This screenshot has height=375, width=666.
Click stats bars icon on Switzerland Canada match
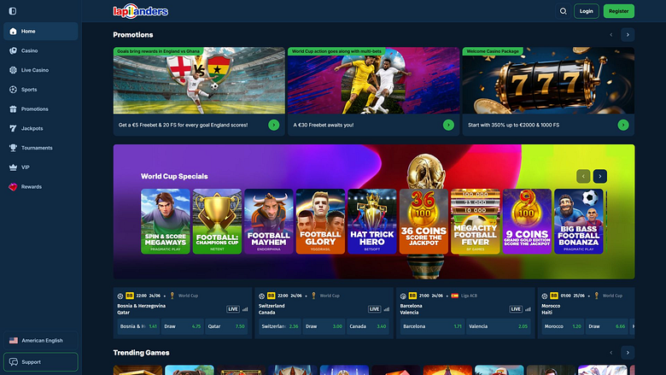pos(387,309)
